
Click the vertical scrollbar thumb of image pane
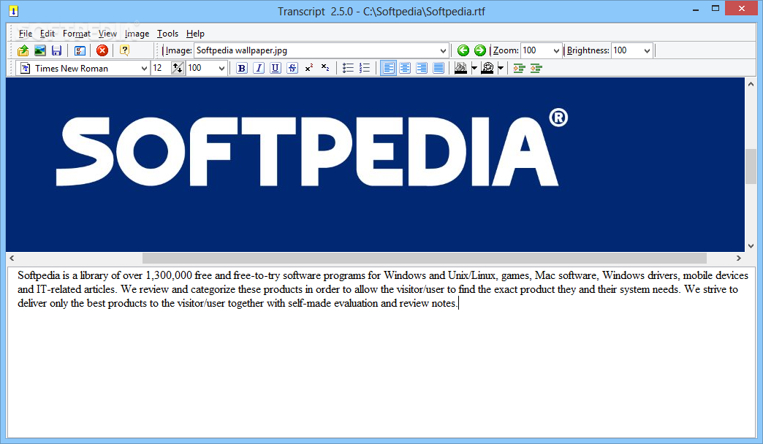751,166
